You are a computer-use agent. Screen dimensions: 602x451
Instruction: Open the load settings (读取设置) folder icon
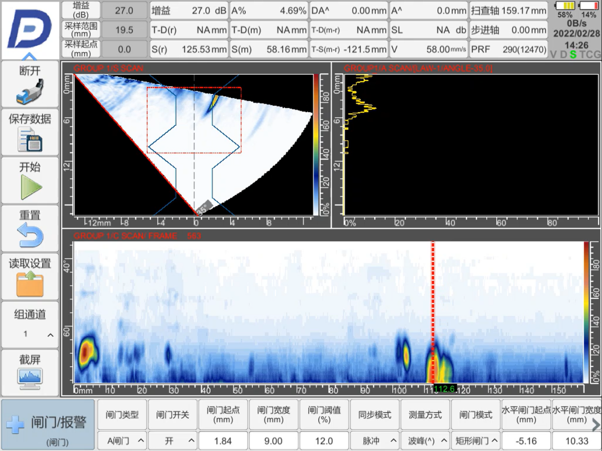click(x=29, y=284)
